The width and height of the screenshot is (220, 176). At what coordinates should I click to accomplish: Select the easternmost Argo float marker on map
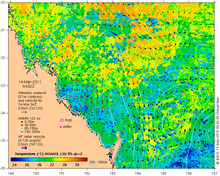coord(195,112)
